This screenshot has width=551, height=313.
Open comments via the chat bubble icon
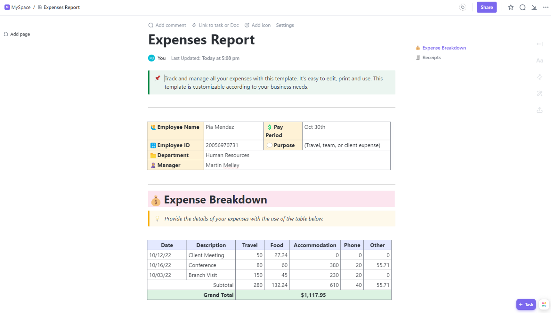click(523, 7)
